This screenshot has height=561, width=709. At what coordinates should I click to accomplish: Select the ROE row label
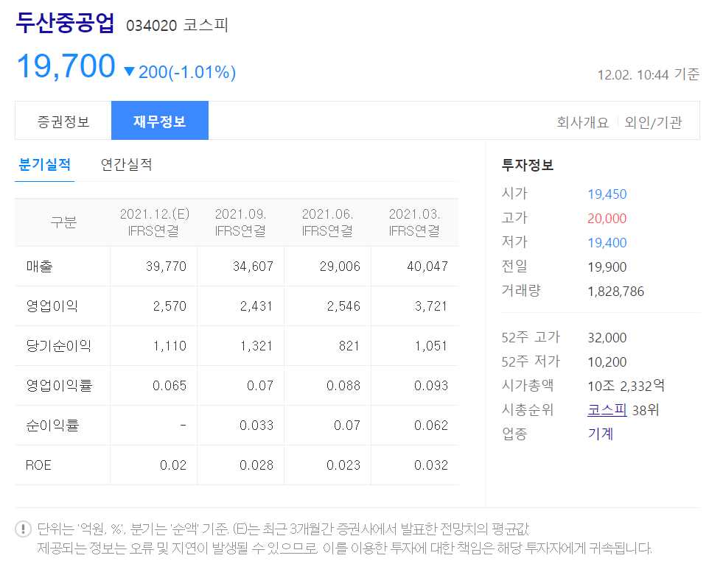(x=37, y=465)
